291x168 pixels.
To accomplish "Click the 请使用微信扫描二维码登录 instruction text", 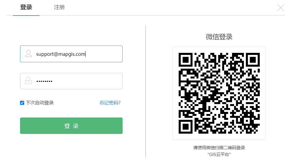I will coord(219,148).
